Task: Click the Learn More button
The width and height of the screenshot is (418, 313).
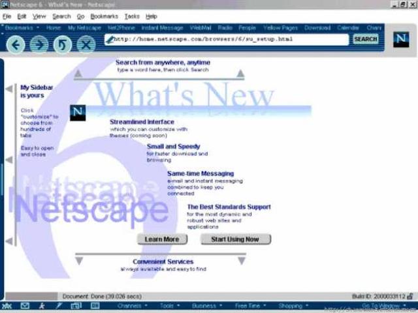Action: coord(162,239)
